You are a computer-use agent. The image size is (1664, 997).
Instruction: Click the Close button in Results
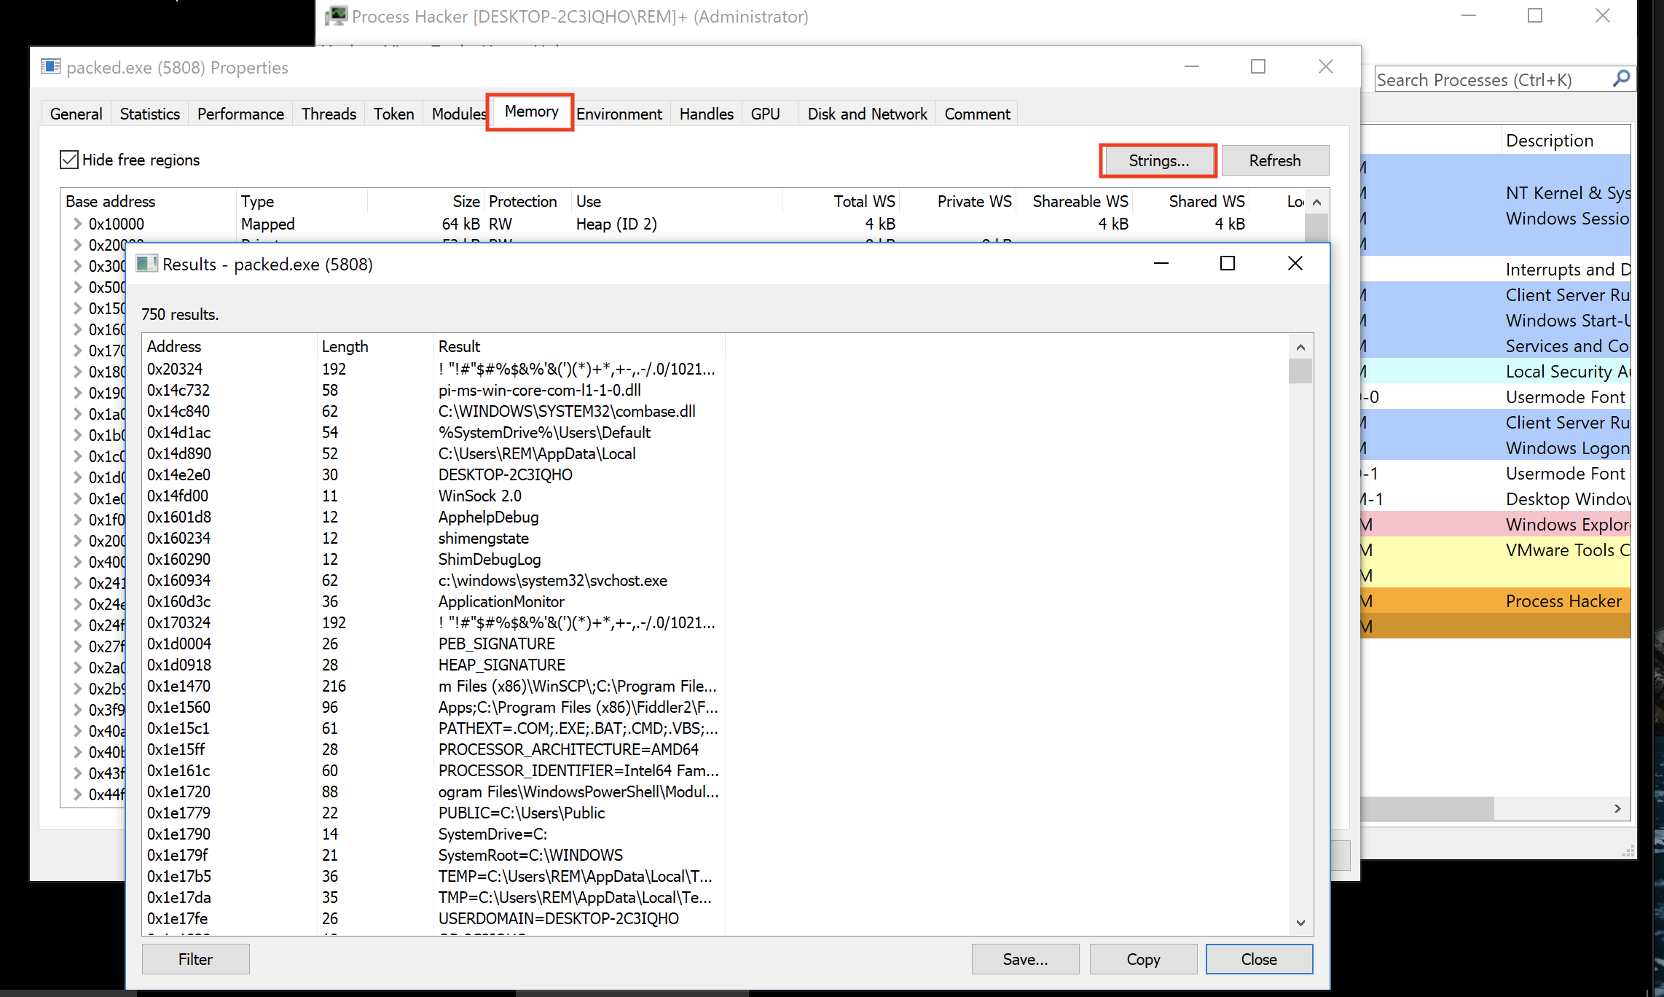(x=1259, y=959)
